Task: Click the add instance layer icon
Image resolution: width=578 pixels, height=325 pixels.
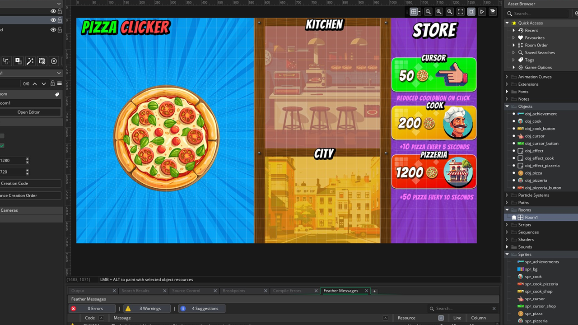Action: (x=19, y=61)
